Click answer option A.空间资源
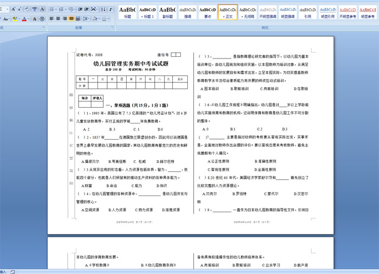 (90, 210)
